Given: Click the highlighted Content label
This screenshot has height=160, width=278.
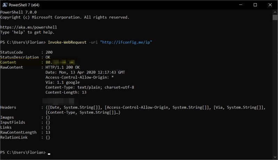Looking at the screenshot, I should 8,63.
